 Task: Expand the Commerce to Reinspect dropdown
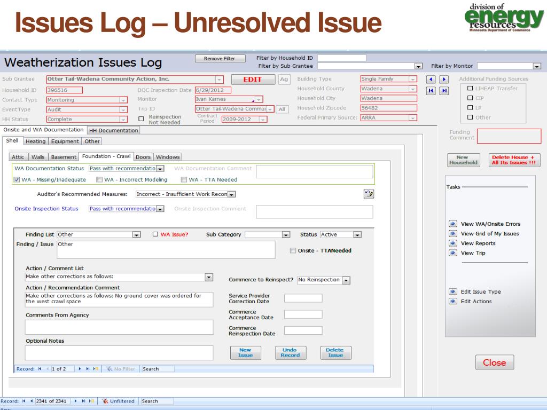[x=346, y=280]
